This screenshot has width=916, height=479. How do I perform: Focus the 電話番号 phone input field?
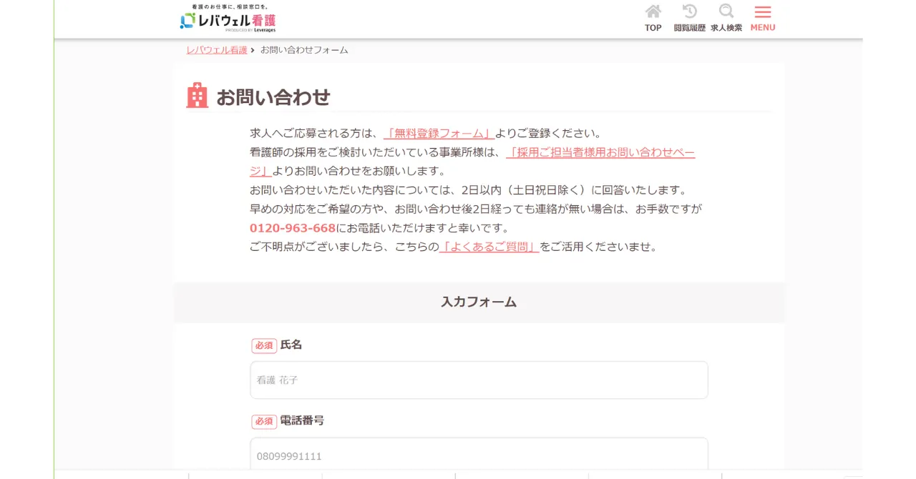click(x=479, y=455)
